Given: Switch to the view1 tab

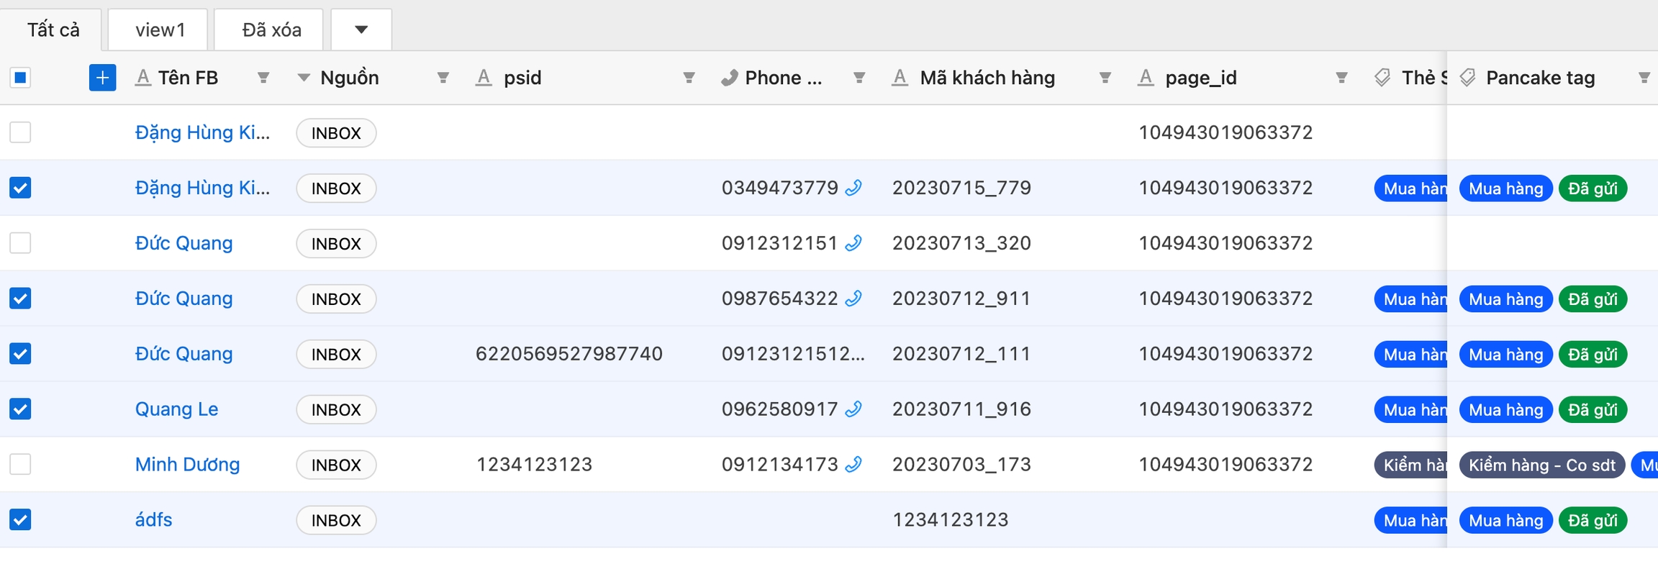Looking at the screenshot, I should tap(160, 29).
